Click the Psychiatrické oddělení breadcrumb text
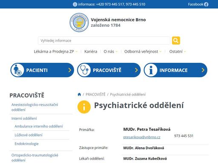Screen dimensions: 218x163 coord(128,94)
